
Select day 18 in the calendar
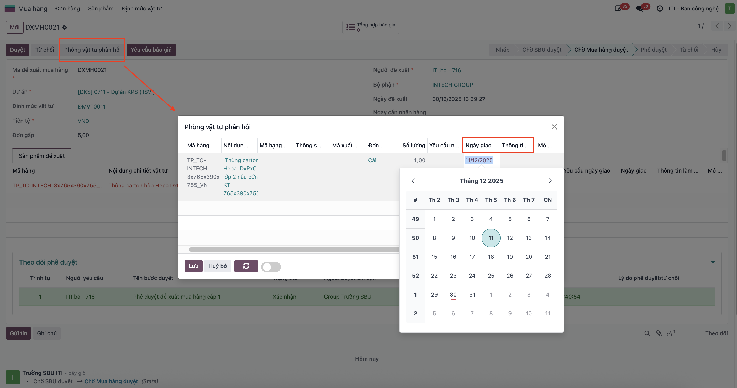tap(491, 257)
